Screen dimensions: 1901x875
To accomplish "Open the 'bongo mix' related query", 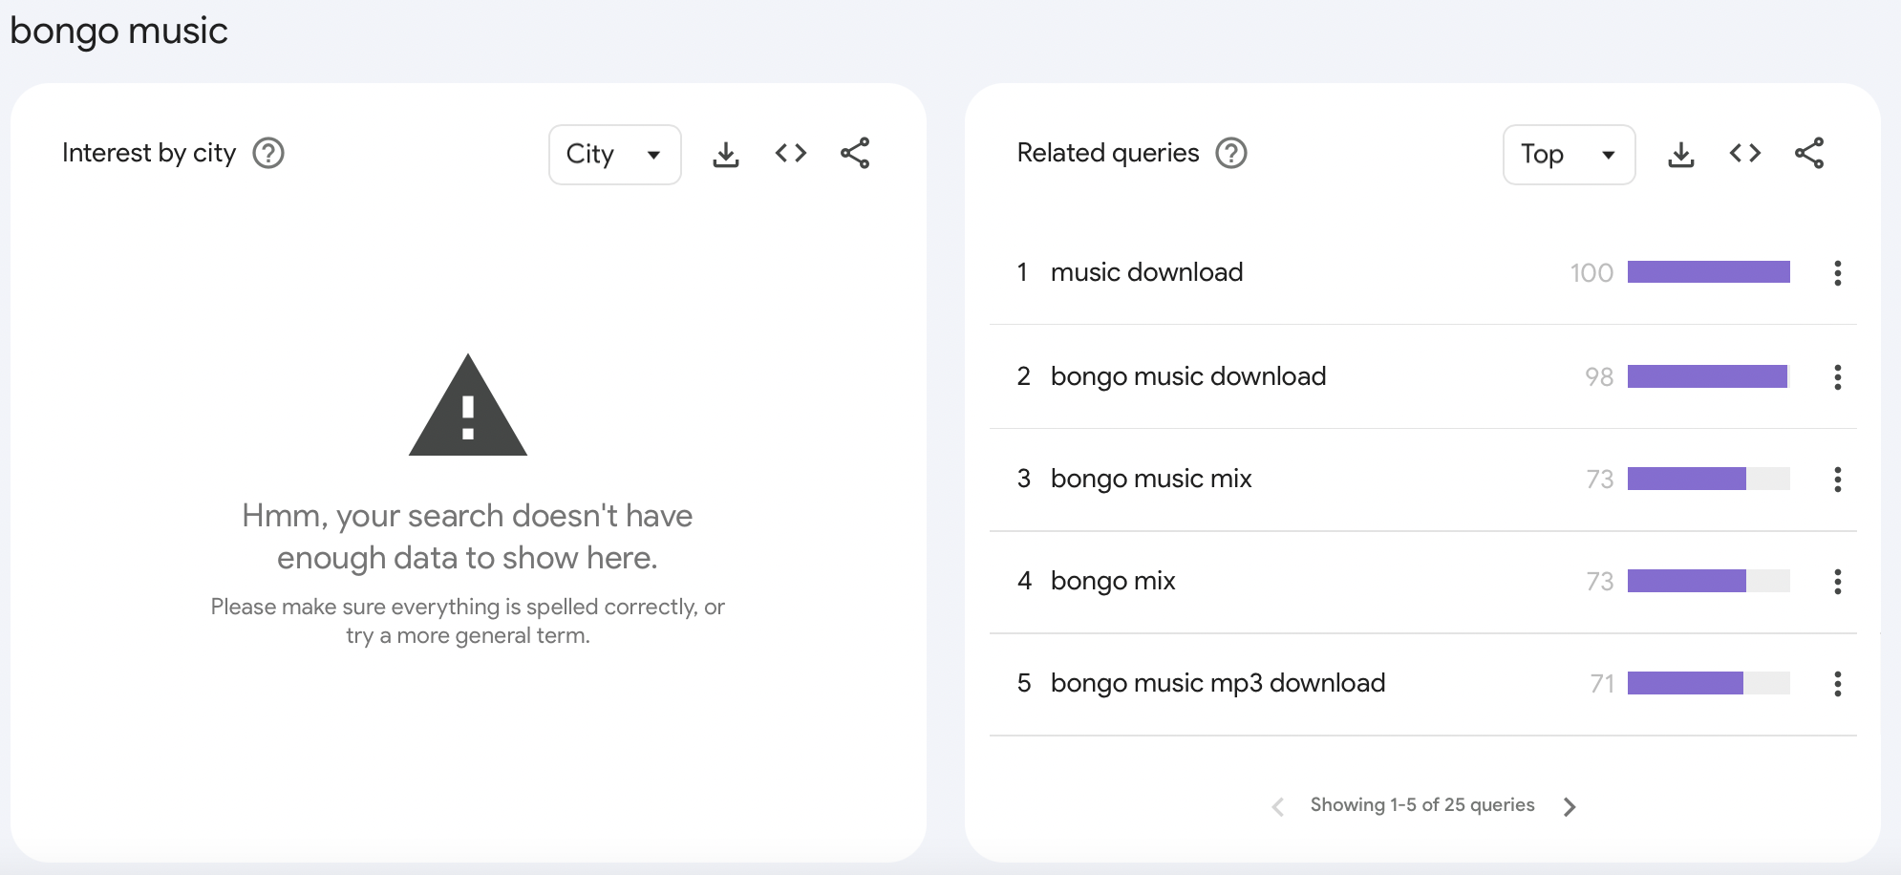I will [1113, 581].
